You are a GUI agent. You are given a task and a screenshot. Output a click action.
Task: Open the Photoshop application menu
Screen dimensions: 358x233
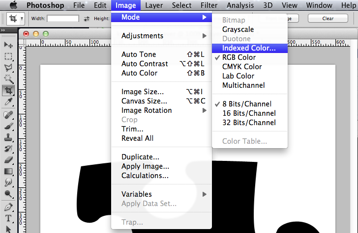[45, 5]
